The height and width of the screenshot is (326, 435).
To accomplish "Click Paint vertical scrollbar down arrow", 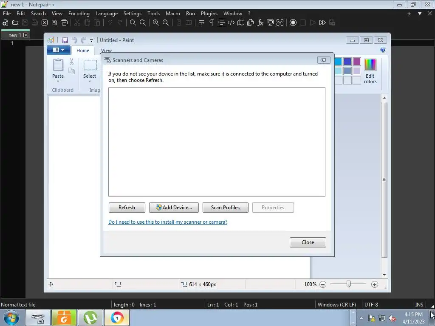I will 384,275.
